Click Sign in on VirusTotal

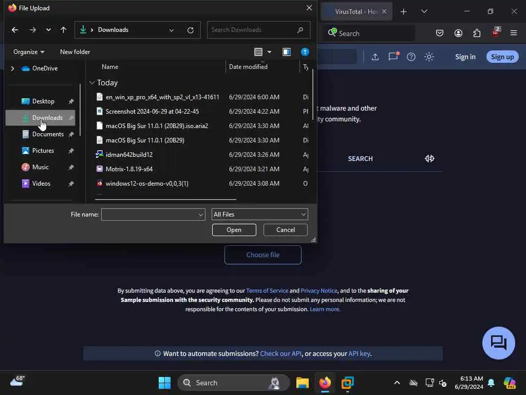[x=465, y=57]
